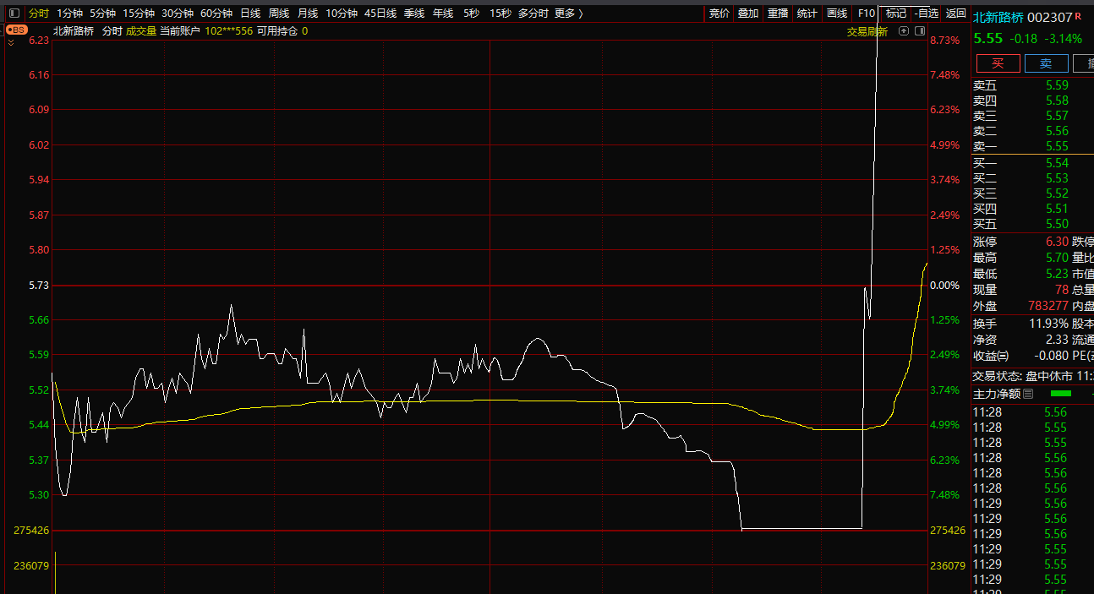Open the 统计 statistics tool
1094x594 pixels.
pos(807,14)
